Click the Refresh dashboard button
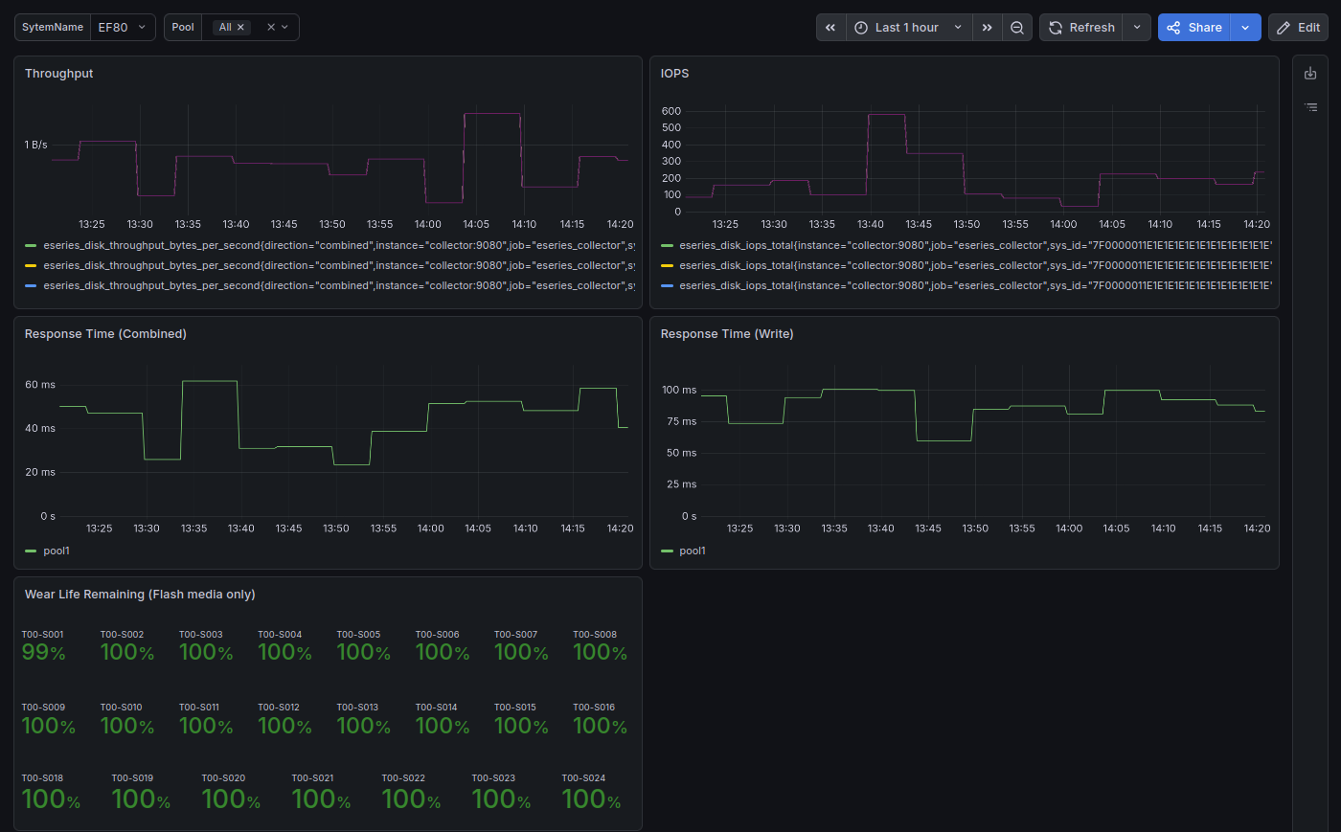The image size is (1341, 832). click(1081, 28)
